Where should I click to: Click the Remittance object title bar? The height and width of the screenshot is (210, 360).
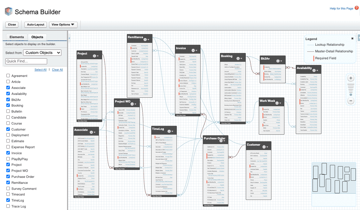coord(140,38)
